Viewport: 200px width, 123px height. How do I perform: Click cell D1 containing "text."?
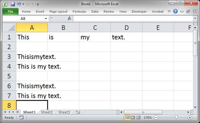point(126,37)
